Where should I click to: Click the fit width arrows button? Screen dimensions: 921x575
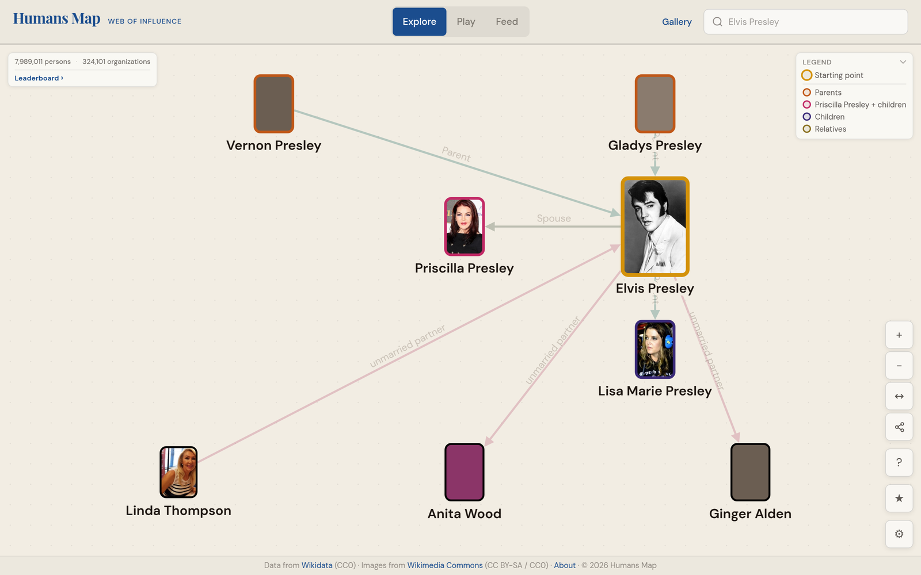899,396
